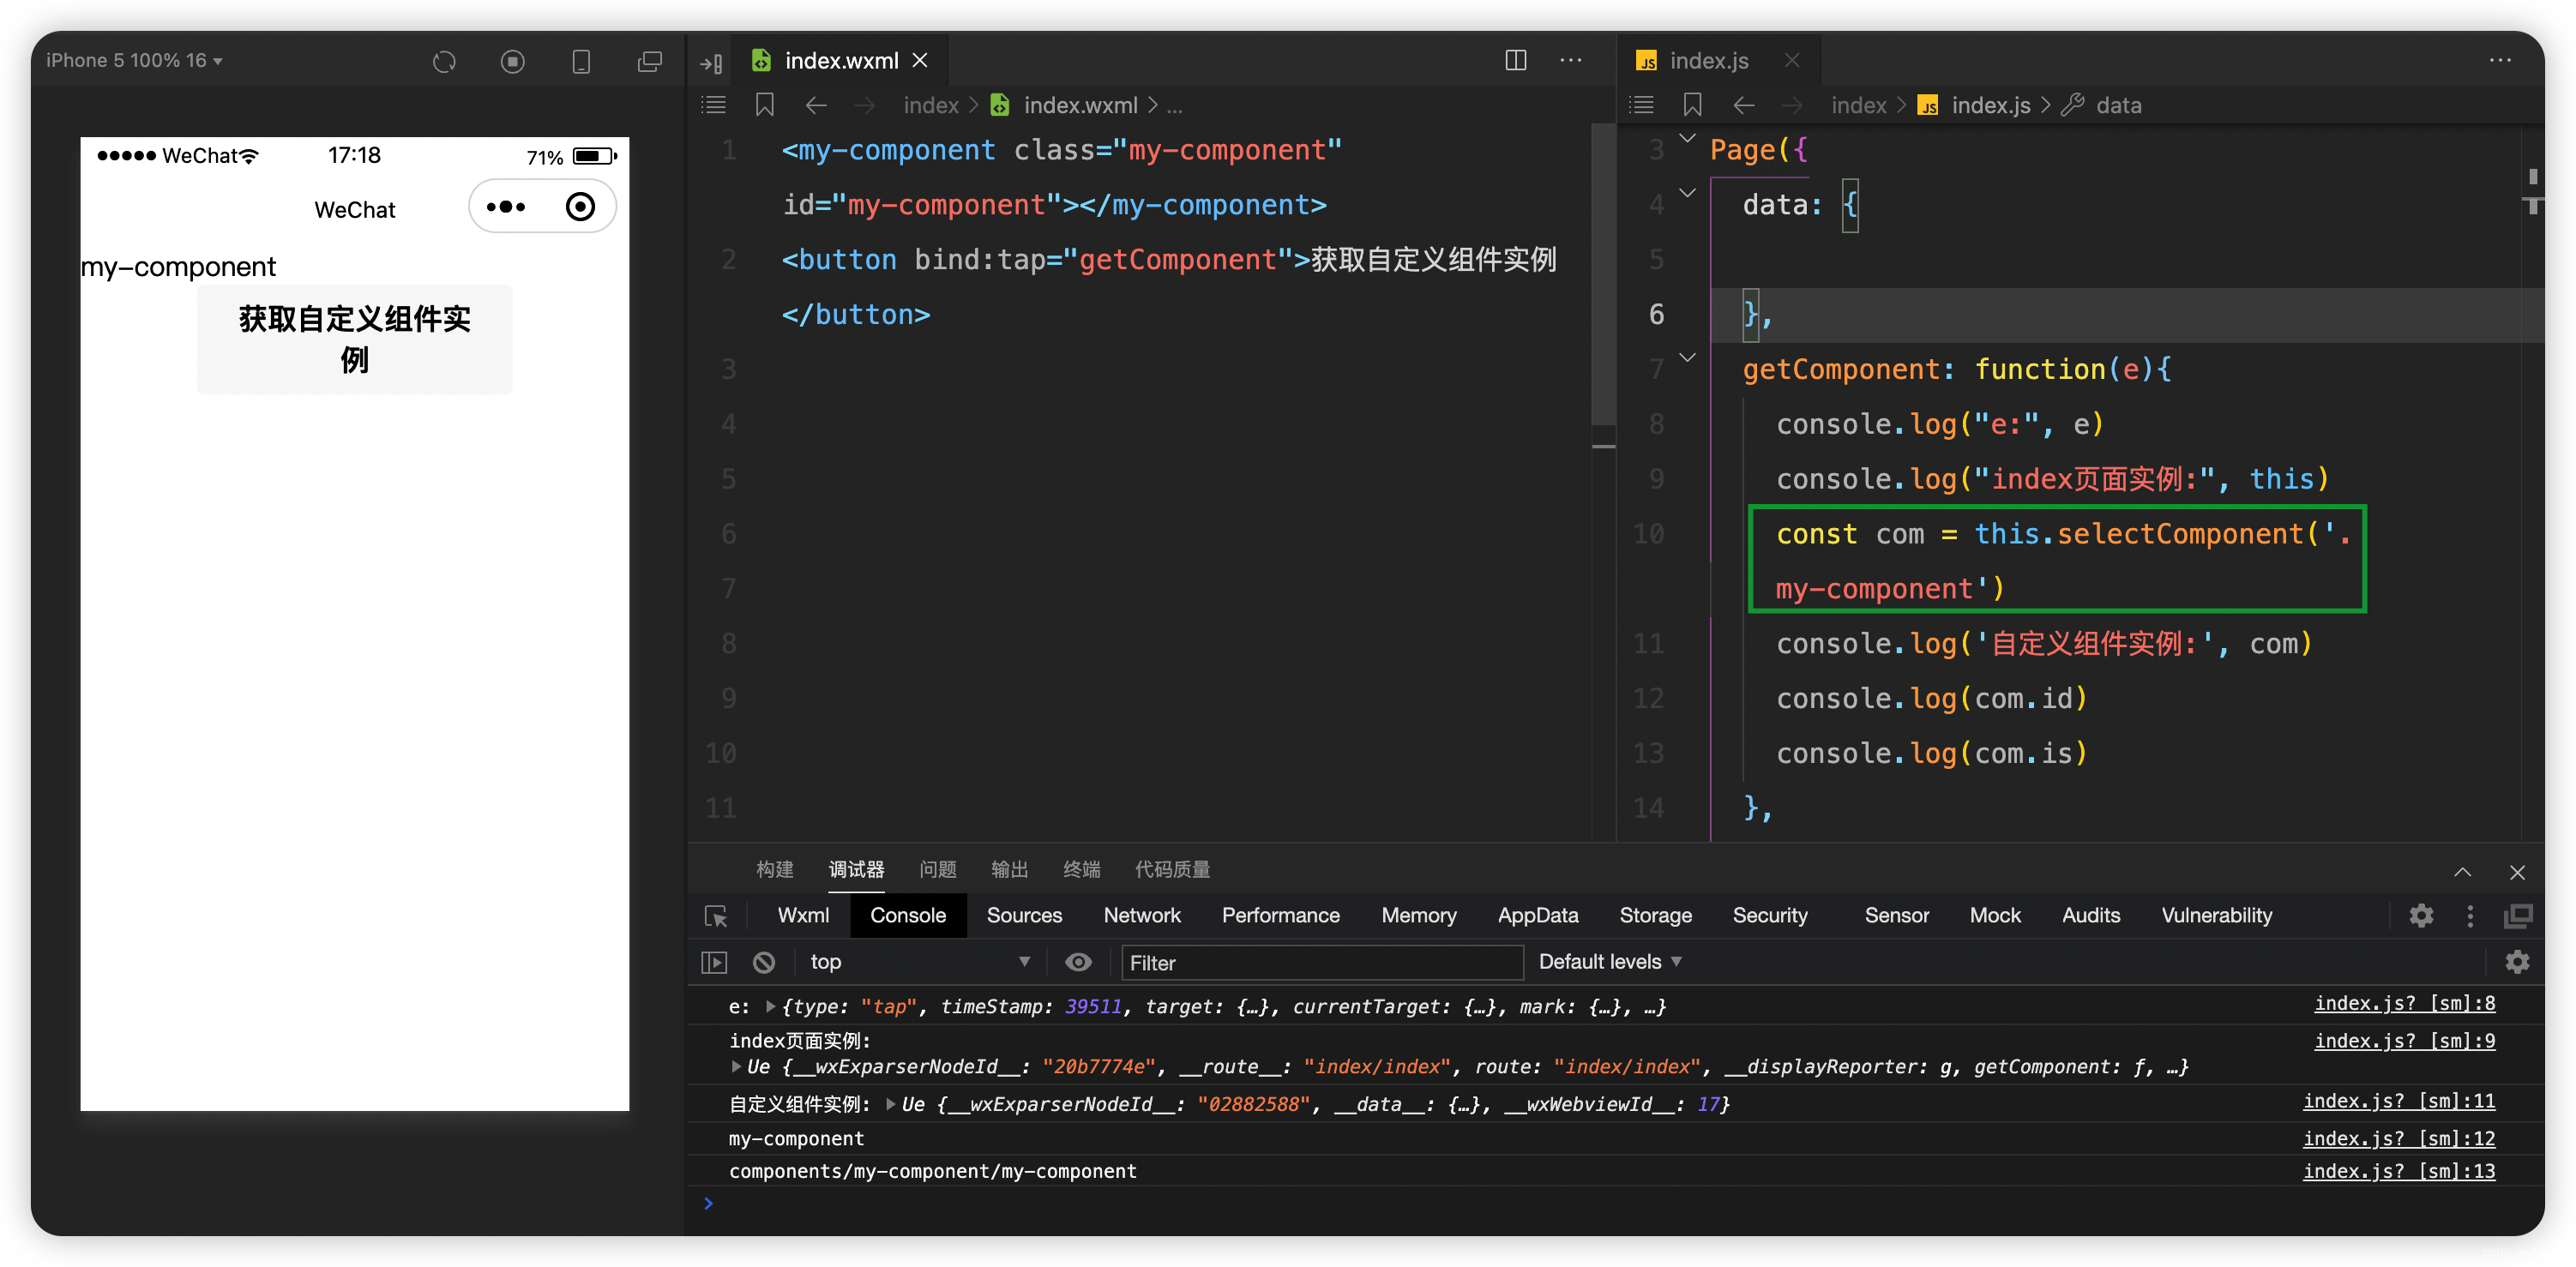Open the iPhone 5 device dropdown
The height and width of the screenshot is (1267, 2576).
[x=134, y=60]
